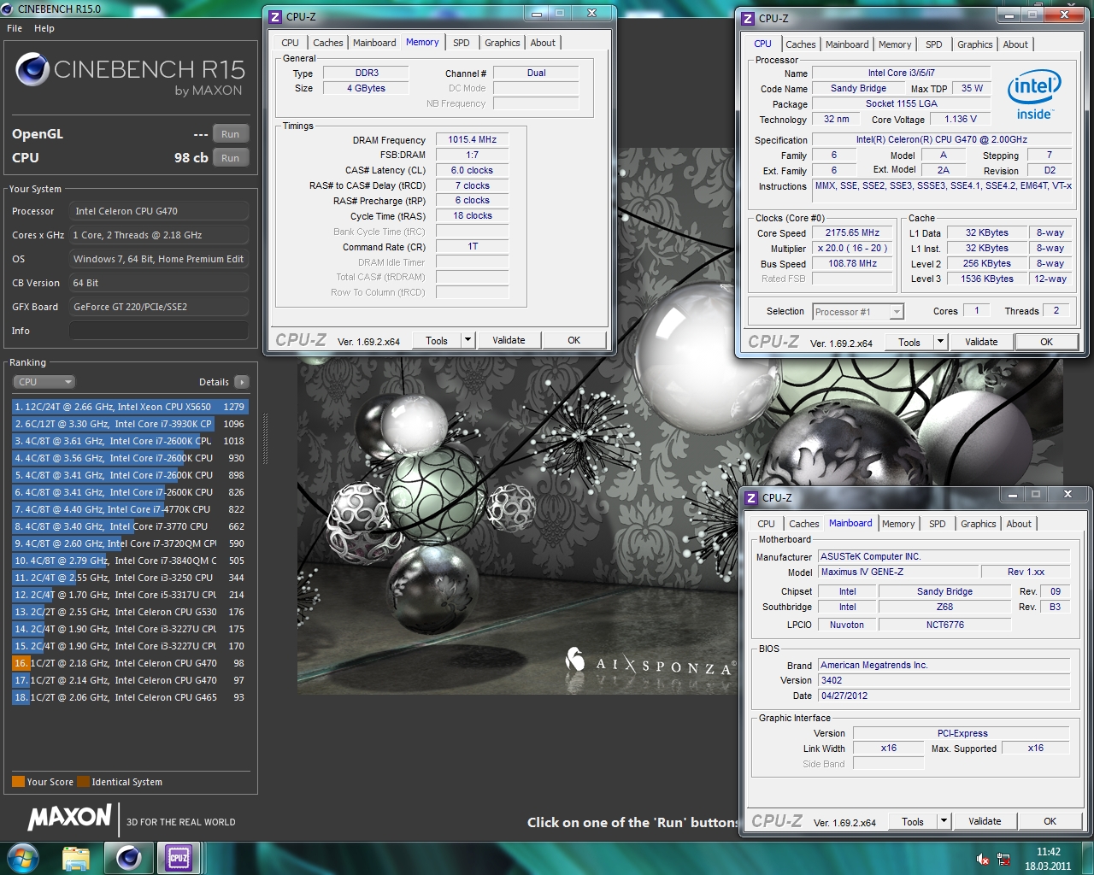This screenshot has height=875, width=1094.
Task: Click GFX Board field GeForce GT 220
Action: coord(159,307)
